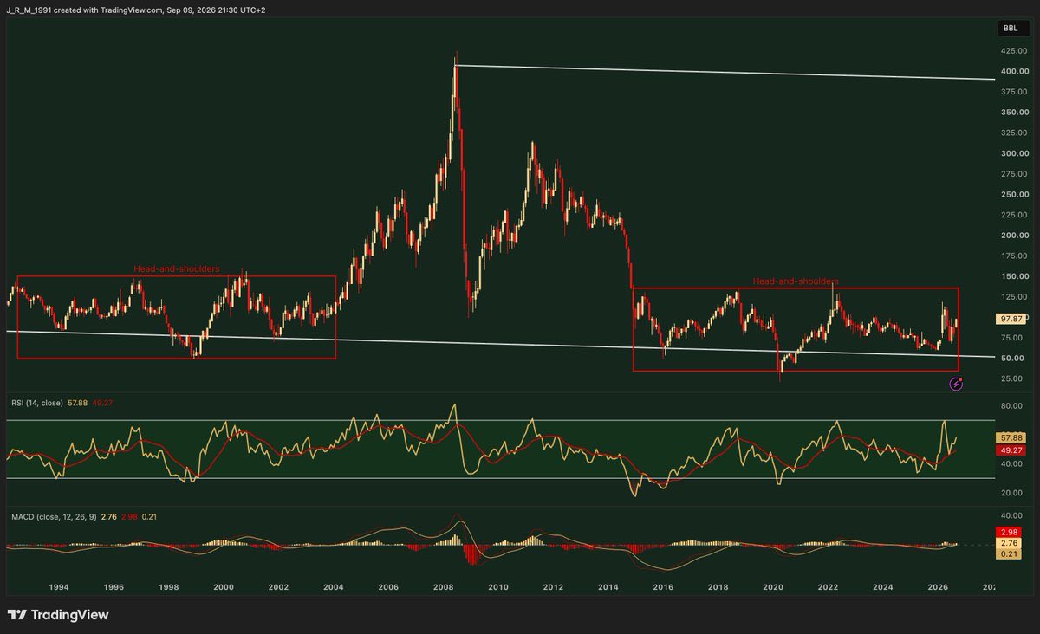This screenshot has height=634, width=1040.
Task: Click the 50.00 price axis label
Action: [1013, 358]
